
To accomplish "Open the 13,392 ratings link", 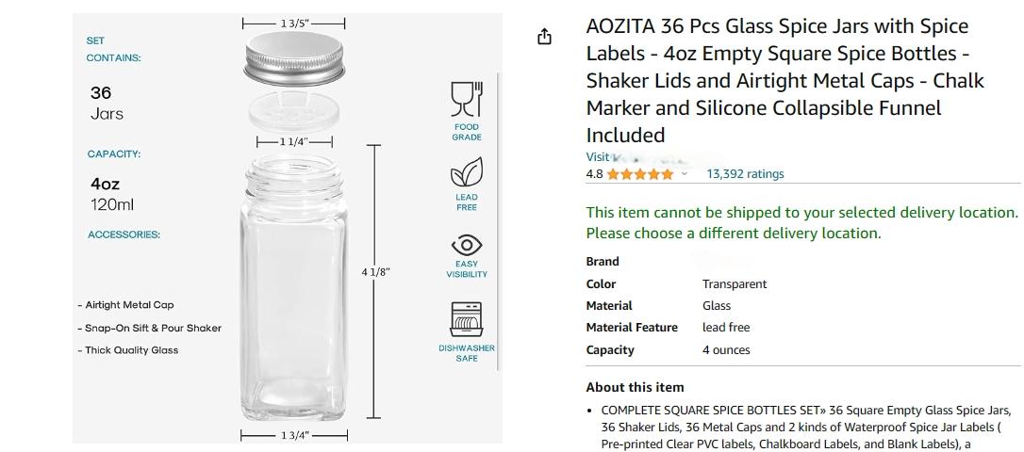I will 745,174.
